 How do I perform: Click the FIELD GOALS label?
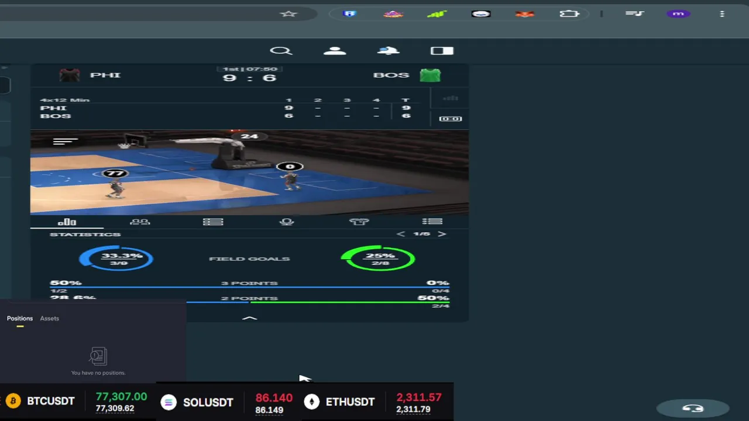tap(249, 258)
